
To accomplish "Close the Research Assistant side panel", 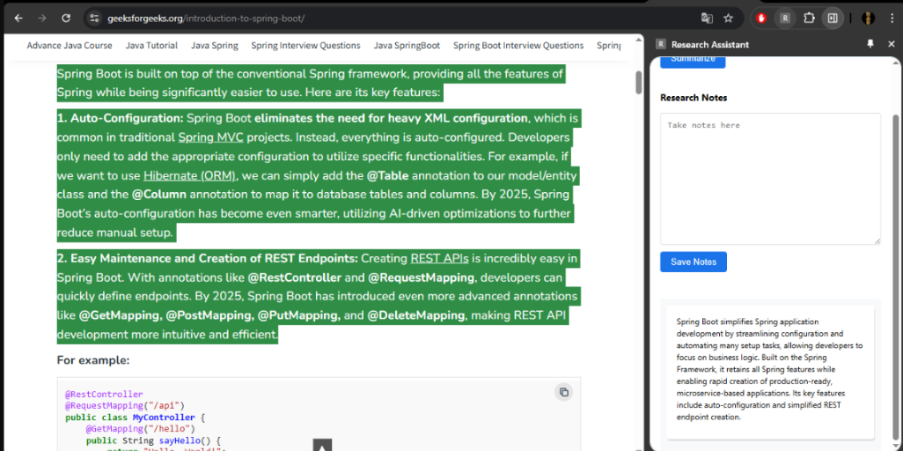I will coord(891,44).
